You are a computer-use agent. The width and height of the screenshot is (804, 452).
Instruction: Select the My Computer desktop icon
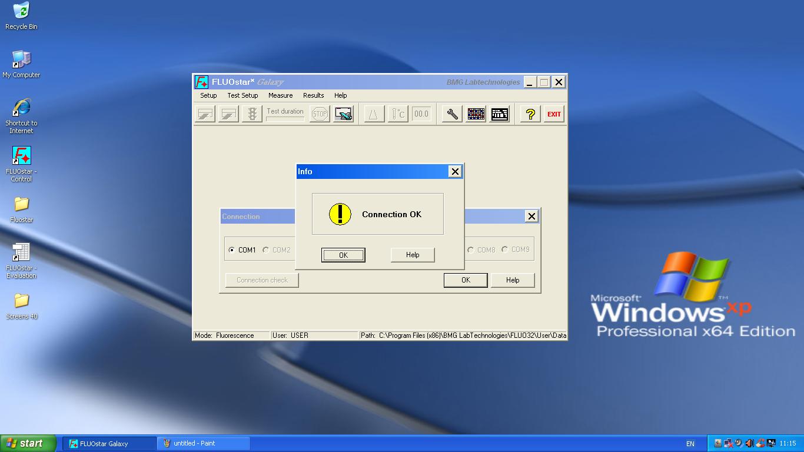[21, 64]
